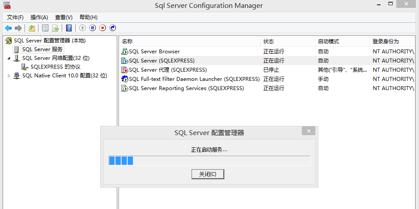
Task: Click 自动 start mode of Reporting Services
Action: pos(323,88)
